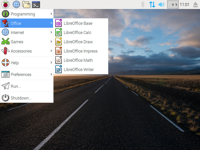
Task: Open the Internet menu category
Action: (x=27, y=32)
